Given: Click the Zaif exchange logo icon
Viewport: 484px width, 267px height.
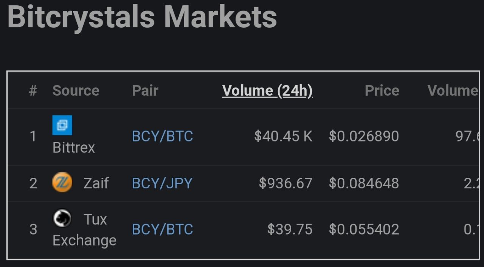Looking at the screenshot, I should (x=62, y=183).
